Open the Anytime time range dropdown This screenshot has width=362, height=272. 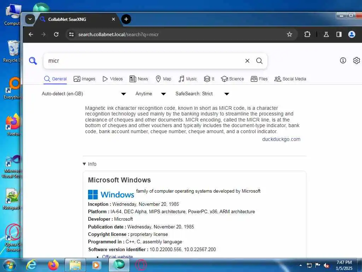coord(151,93)
